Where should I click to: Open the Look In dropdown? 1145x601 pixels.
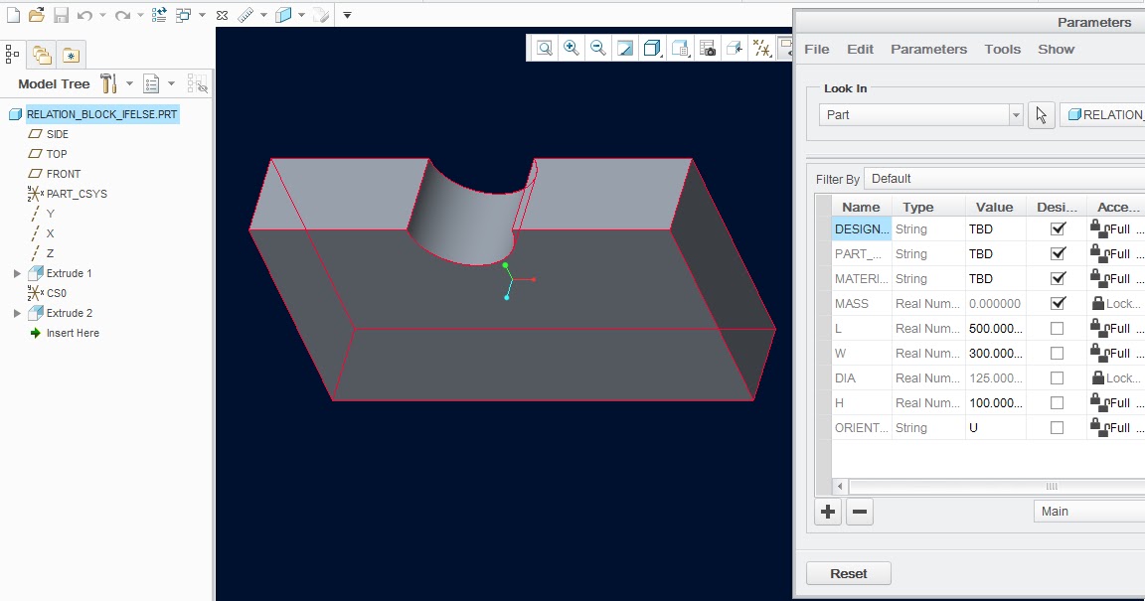click(x=1015, y=114)
